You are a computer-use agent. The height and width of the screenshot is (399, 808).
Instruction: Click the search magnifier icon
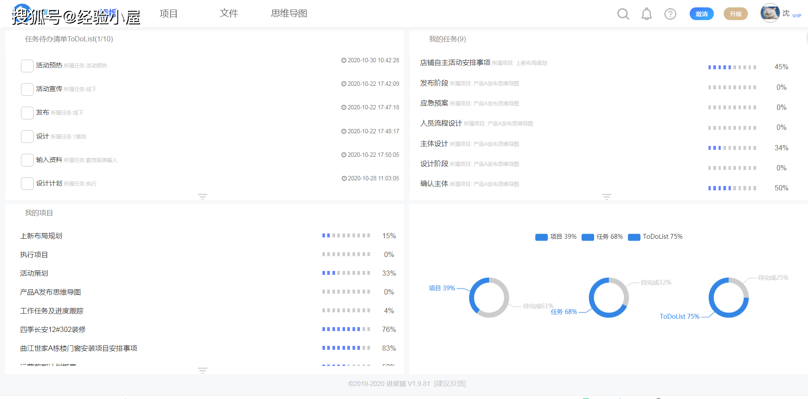point(623,14)
